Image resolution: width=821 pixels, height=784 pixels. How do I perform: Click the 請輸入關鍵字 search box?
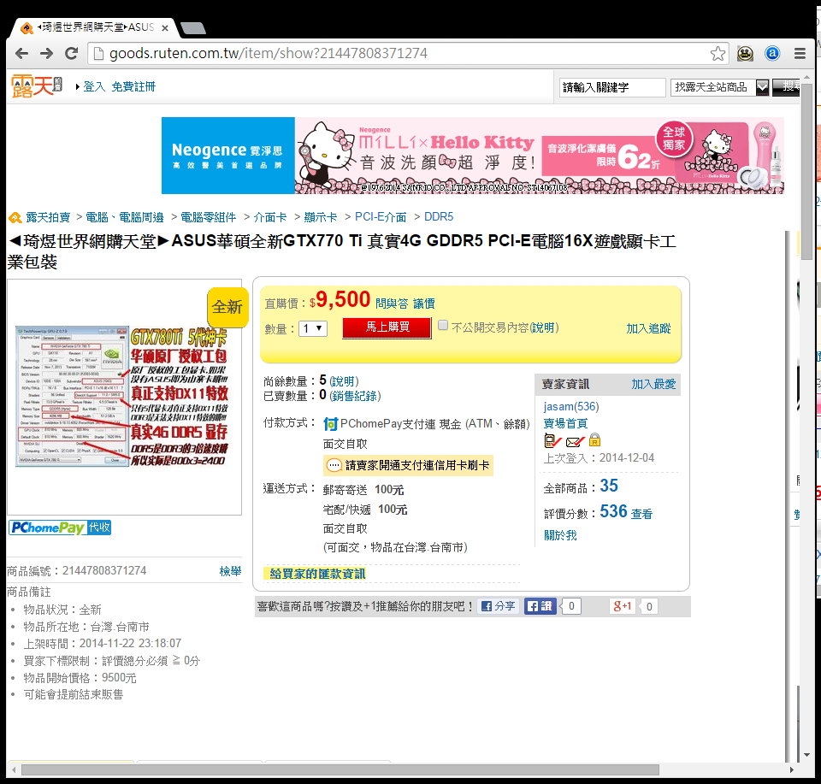[611, 87]
